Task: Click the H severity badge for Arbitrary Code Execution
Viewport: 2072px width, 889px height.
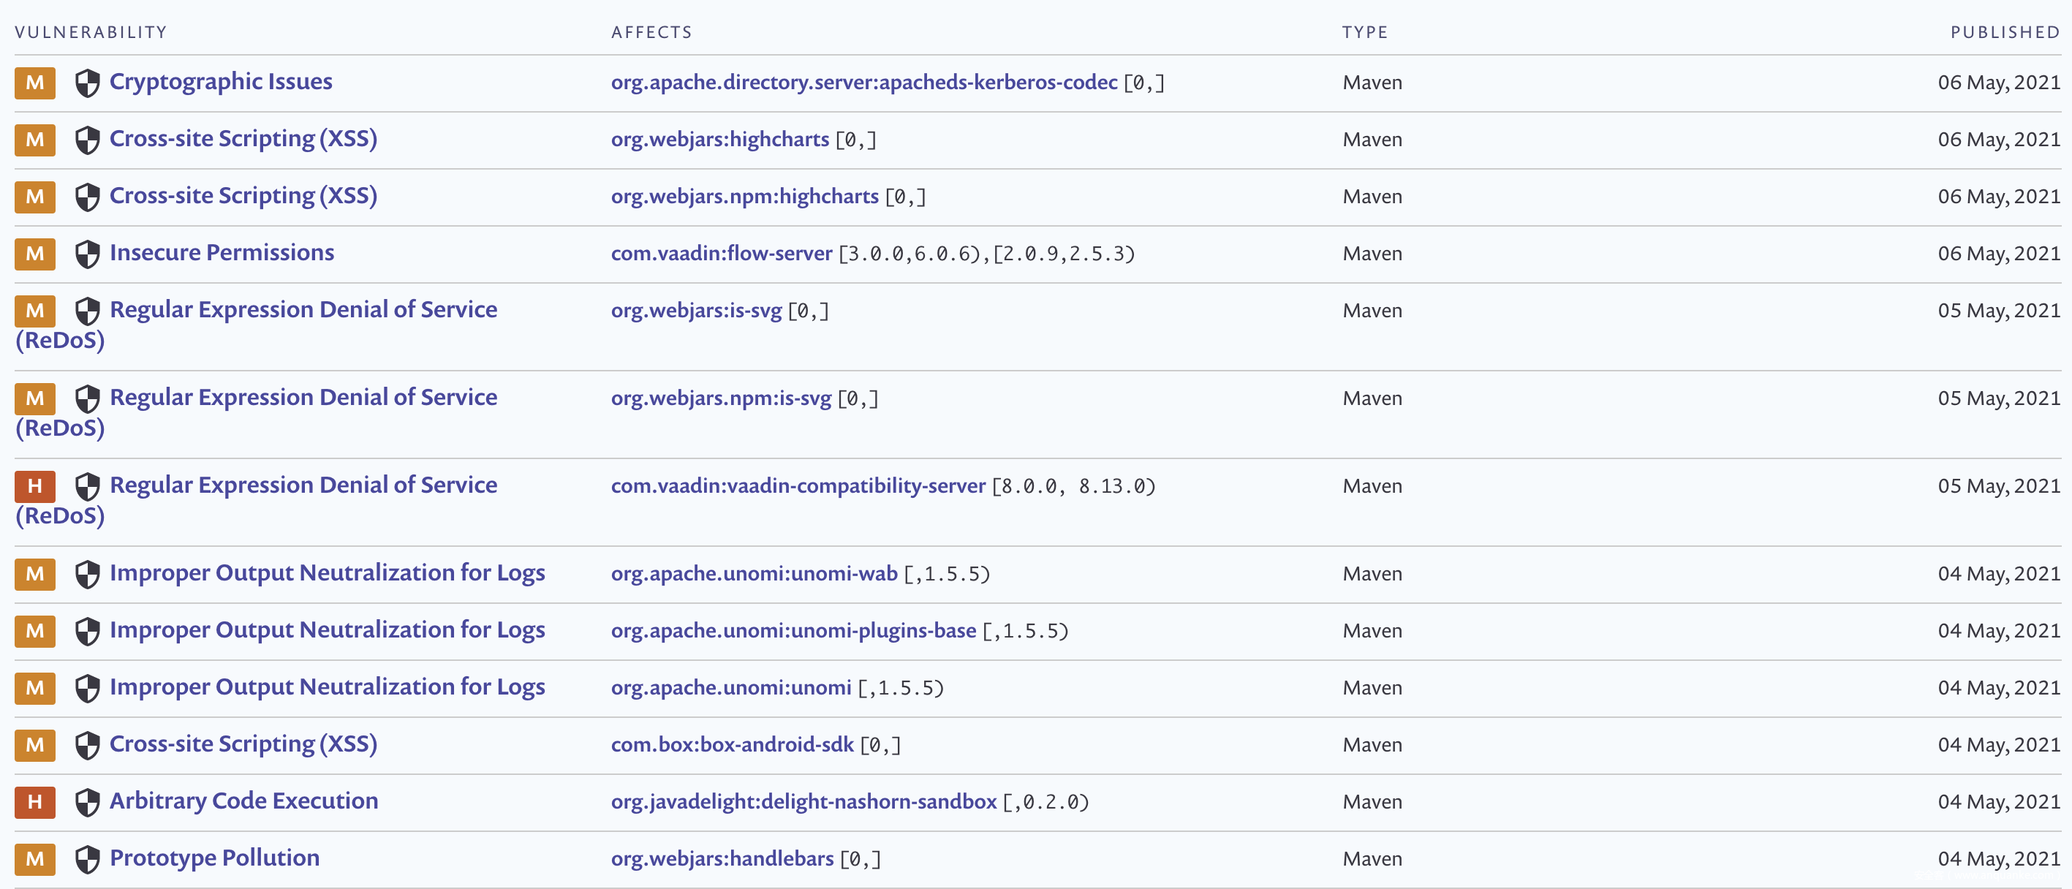Action: coord(34,802)
